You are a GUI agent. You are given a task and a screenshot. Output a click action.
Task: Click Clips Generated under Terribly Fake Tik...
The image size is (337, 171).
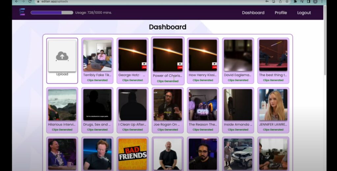pyautogui.click(x=97, y=80)
